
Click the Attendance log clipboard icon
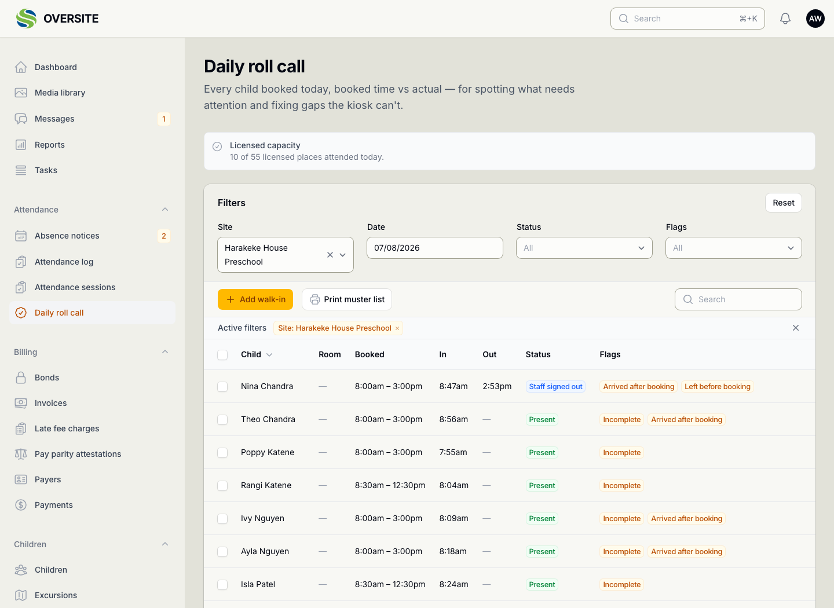click(x=21, y=262)
